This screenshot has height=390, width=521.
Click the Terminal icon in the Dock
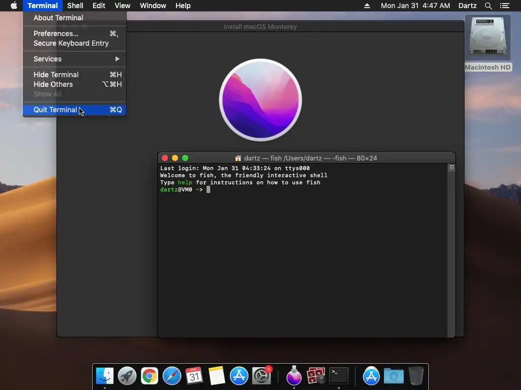coord(338,376)
